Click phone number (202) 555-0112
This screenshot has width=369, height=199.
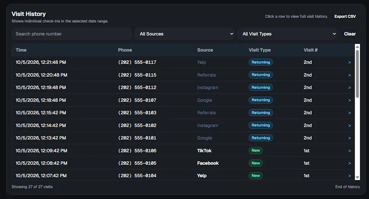click(x=137, y=88)
